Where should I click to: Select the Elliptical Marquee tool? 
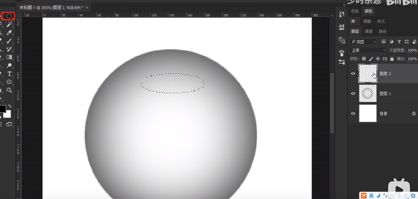click(9, 16)
